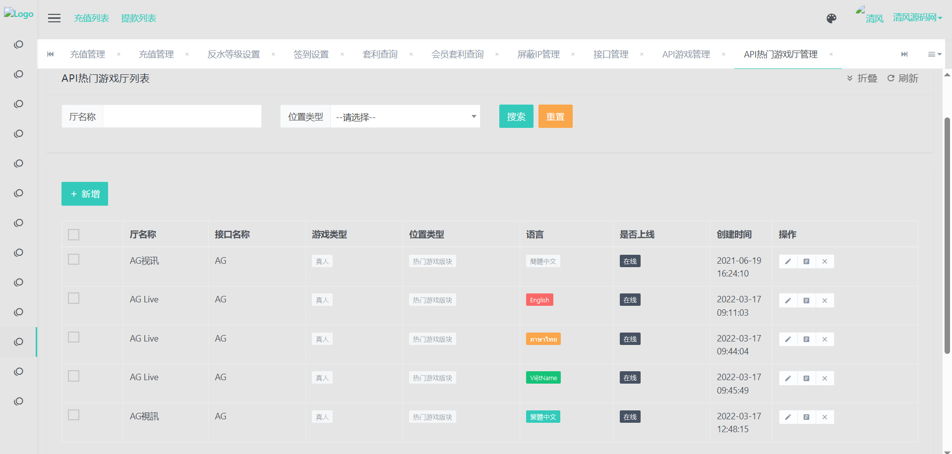The height and width of the screenshot is (454, 952).
Task: Close the API游戏管理 tab
Action: pyautogui.click(x=723, y=54)
